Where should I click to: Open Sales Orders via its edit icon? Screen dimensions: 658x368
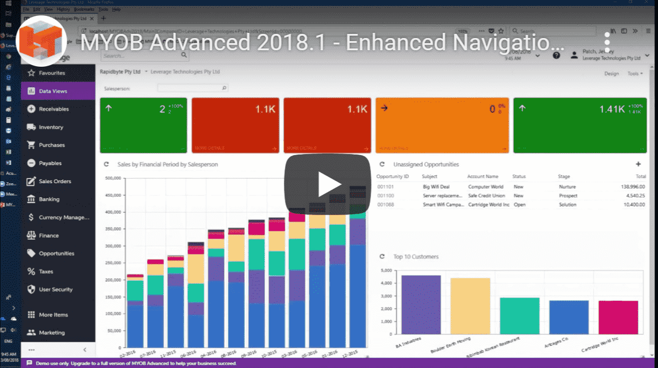coord(31,181)
